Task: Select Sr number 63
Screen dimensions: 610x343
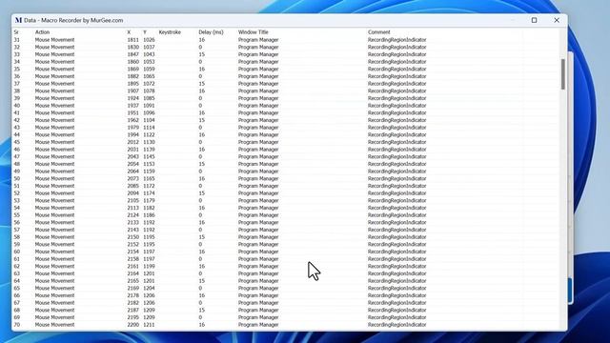Action: click(x=17, y=273)
